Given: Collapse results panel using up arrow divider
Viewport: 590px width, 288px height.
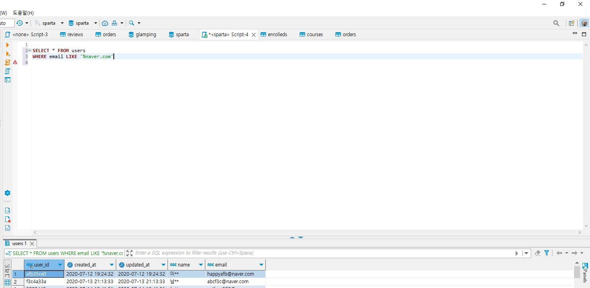Looking at the screenshot, I should 292,237.
